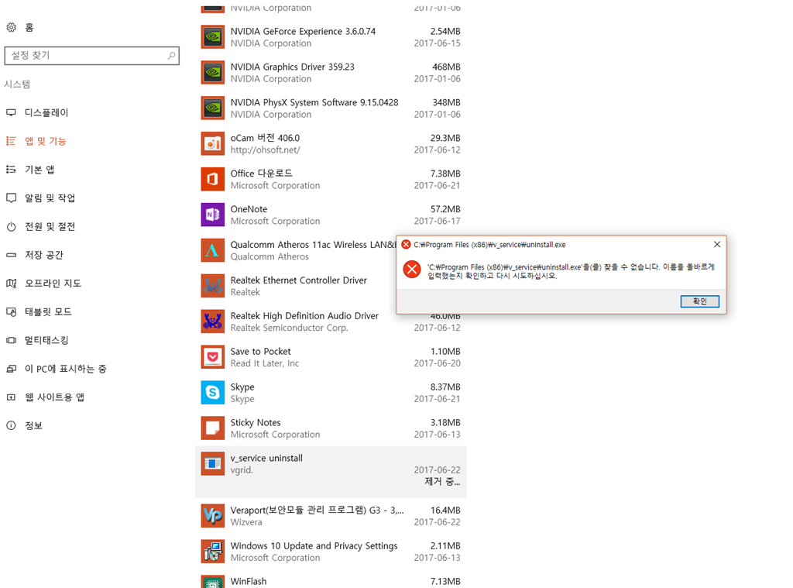The height and width of the screenshot is (588, 793).
Task: Click the 태블릿 모드 icon
Action: tap(11, 311)
